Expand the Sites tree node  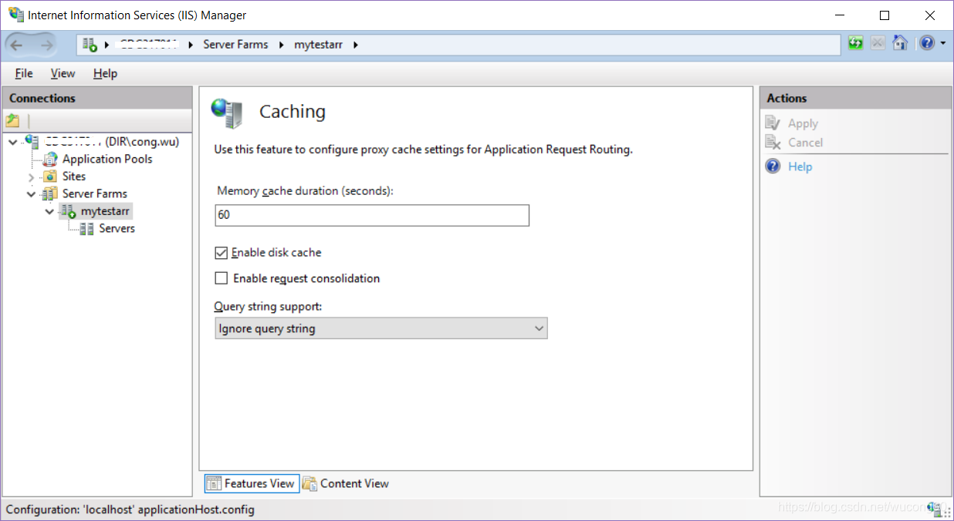pos(32,177)
